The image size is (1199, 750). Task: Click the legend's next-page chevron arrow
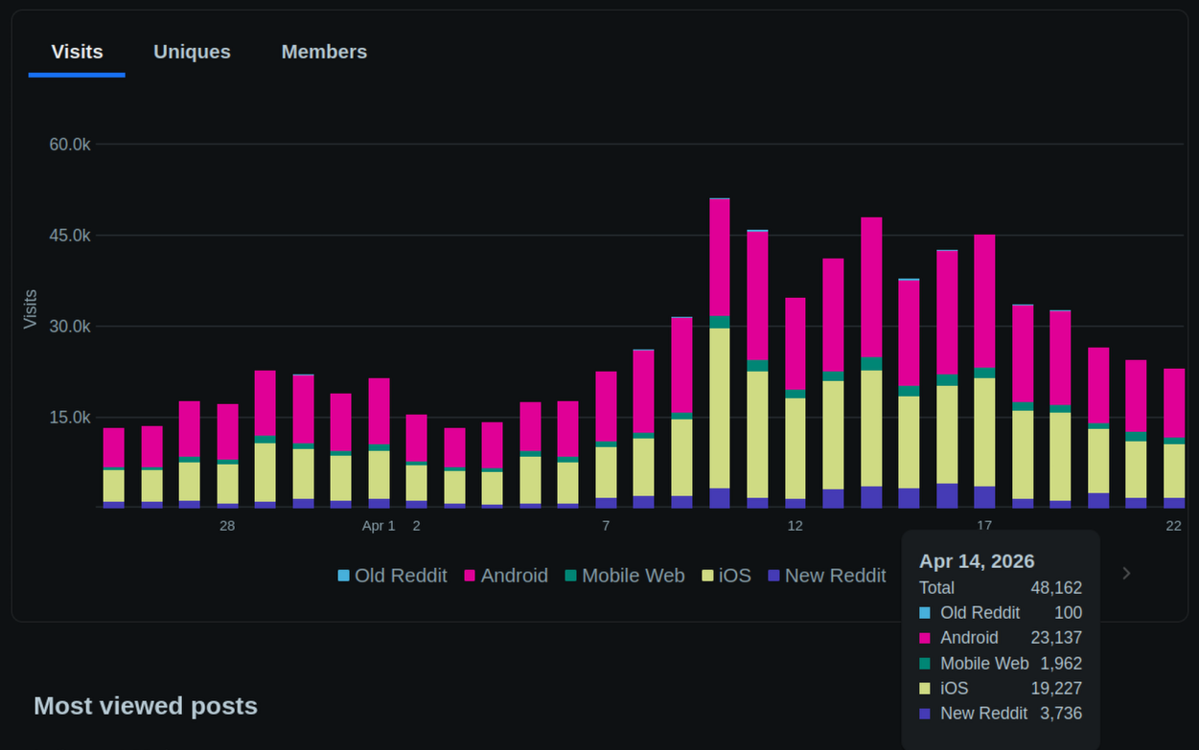pos(1126,574)
